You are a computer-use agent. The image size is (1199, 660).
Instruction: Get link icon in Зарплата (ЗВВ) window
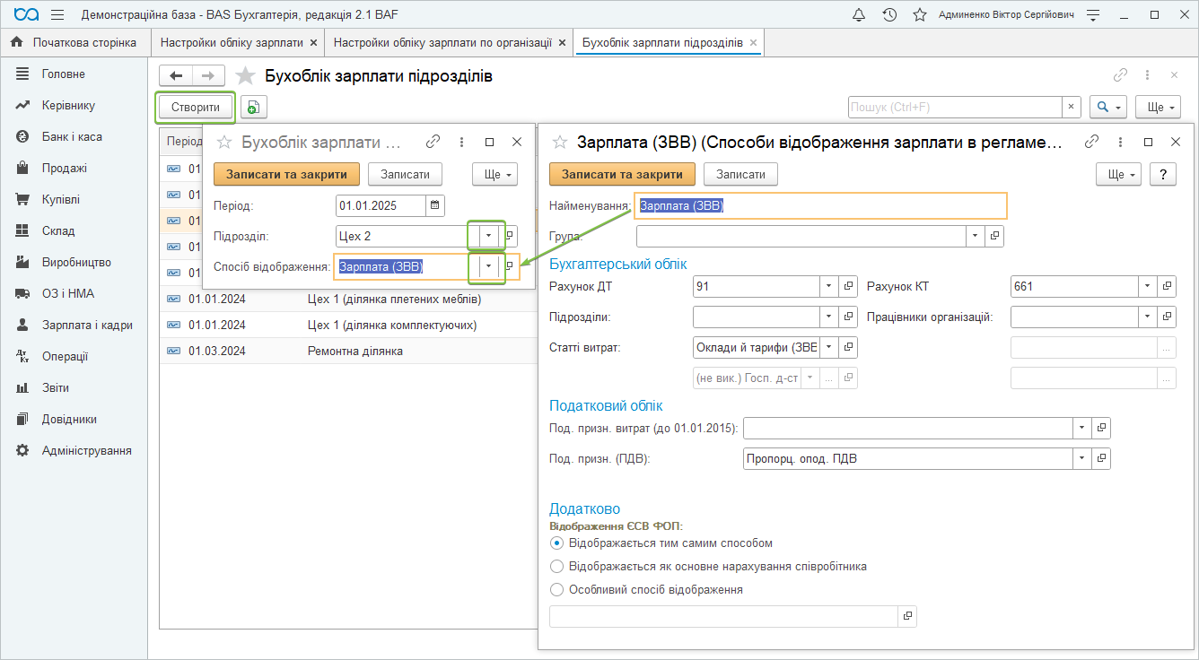tap(1092, 142)
